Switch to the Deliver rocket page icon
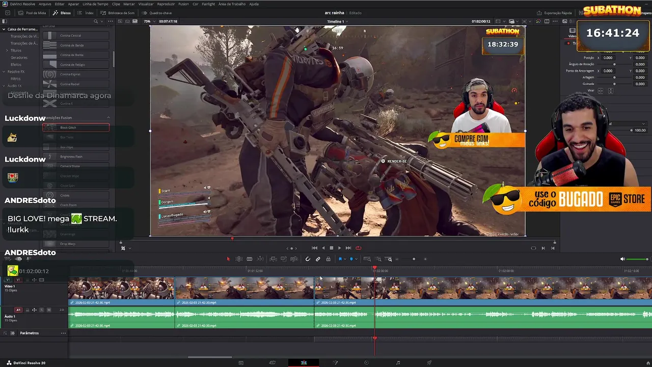Viewport: 652px width, 367px height. coord(429,362)
